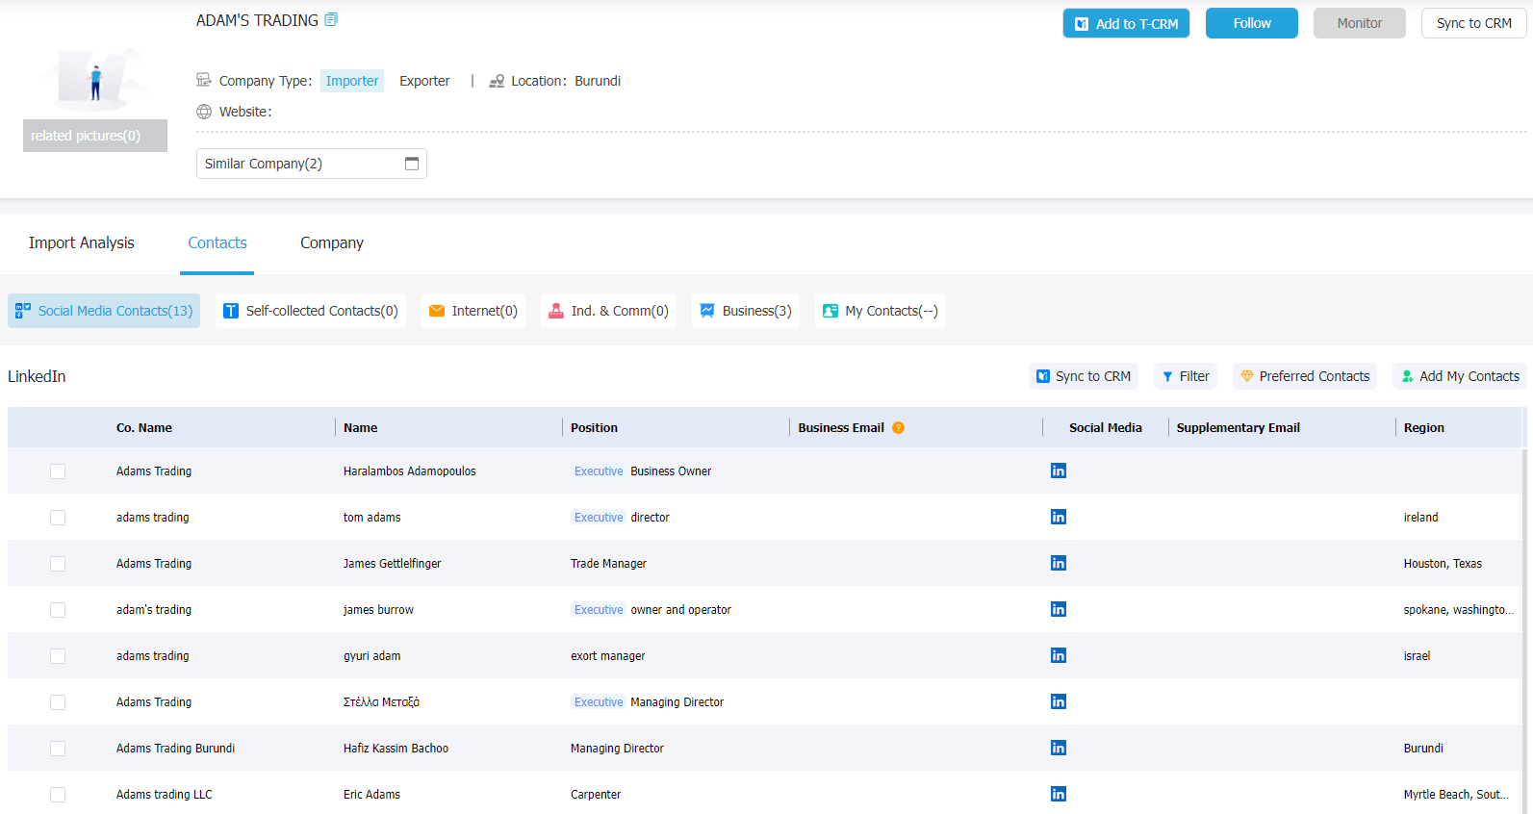Click the Exporter company type label
The image size is (1533, 814).
point(424,81)
